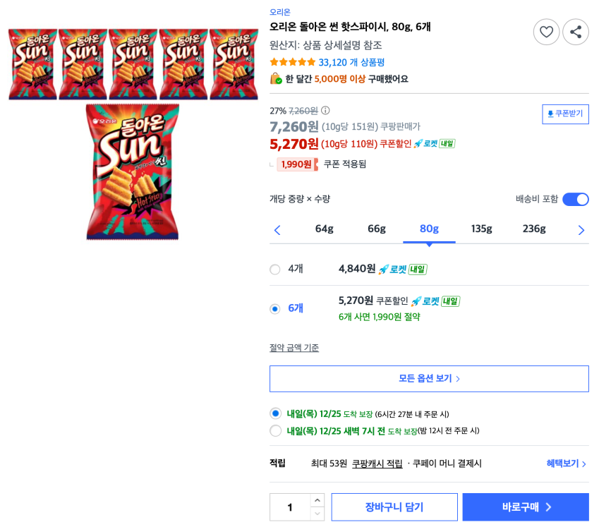Click the share icon button
Viewport: 599px width, 527px height.
pyautogui.click(x=576, y=32)
